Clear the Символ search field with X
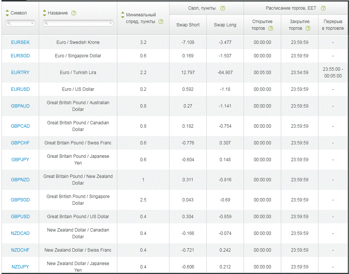 32,23
